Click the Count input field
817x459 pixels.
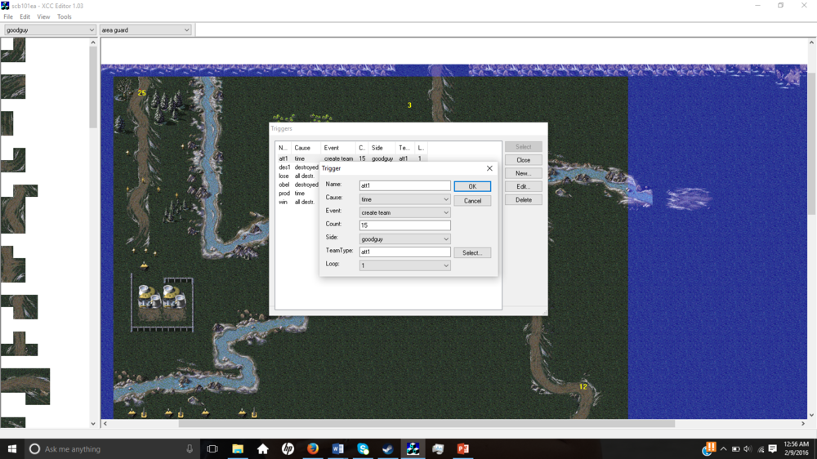click(x=404, y=225)
